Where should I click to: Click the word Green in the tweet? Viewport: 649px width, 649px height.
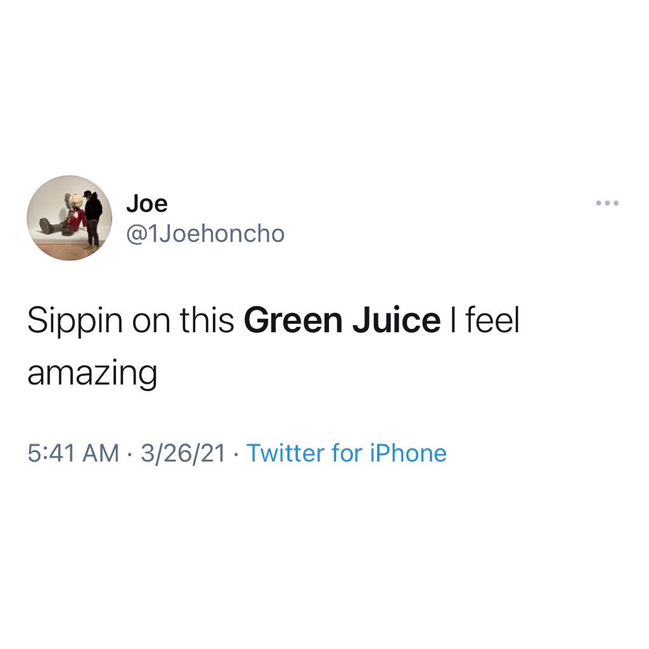[x=293, y=320]
